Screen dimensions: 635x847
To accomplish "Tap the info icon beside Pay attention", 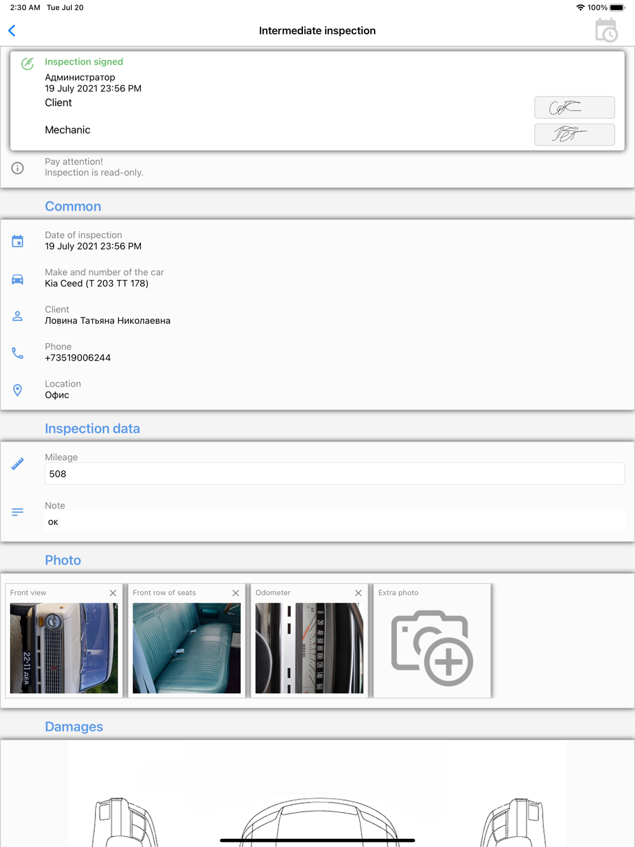I will tap(18, 168).
